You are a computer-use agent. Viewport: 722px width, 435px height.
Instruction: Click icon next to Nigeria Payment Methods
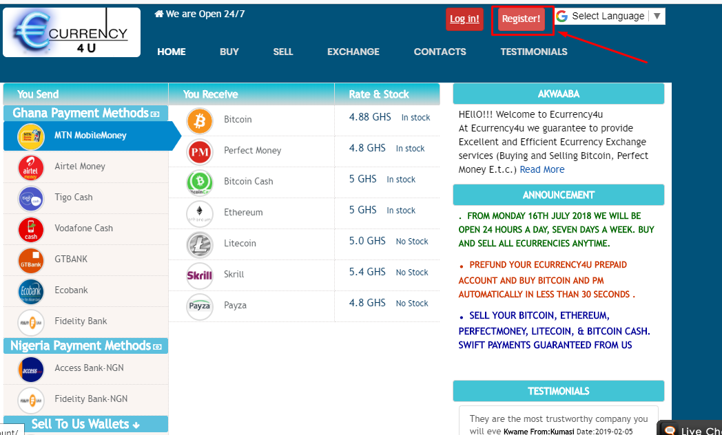pyautogui.click(x=158, y=347)
